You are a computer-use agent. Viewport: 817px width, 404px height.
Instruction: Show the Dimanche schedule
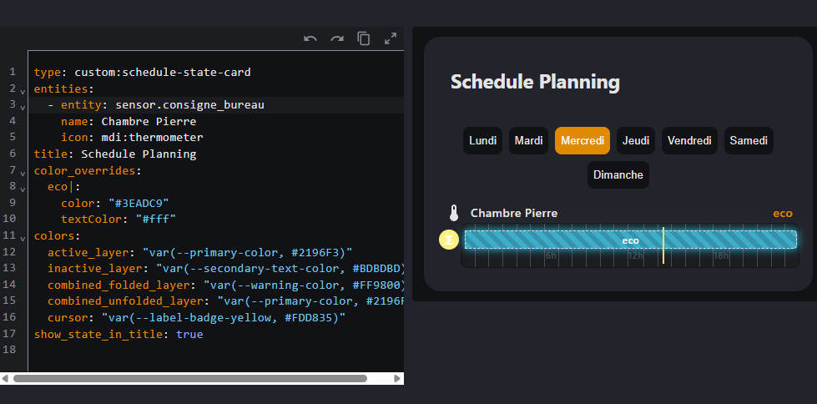(618, 175)
